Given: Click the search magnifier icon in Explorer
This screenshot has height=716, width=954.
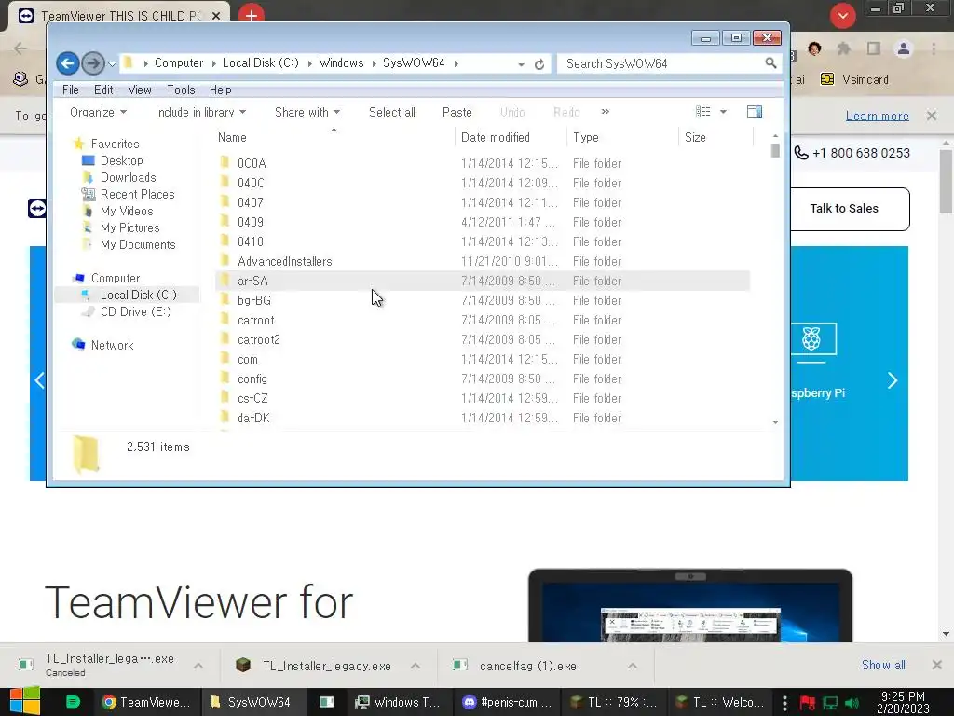Looking at the screenshot, I should (x=770, y=62).
